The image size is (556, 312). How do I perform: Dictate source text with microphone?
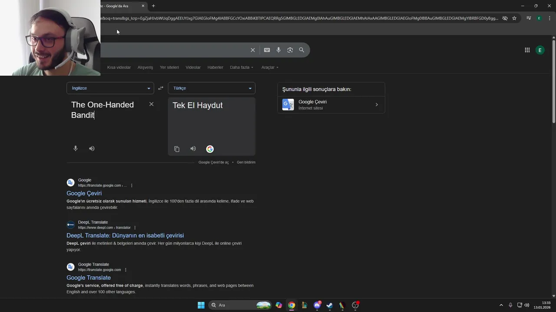point(76,148)
